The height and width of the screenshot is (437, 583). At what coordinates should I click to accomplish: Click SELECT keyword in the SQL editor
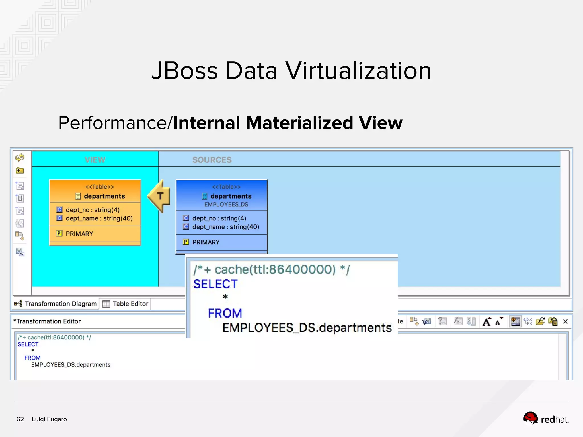pos(28,344)
